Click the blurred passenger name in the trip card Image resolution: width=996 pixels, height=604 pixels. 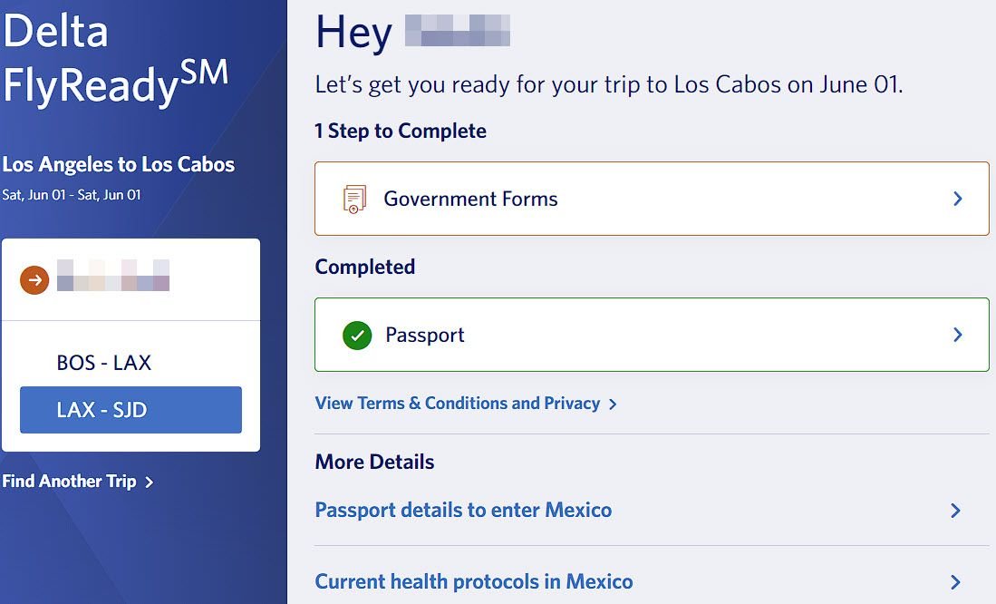tap(113, 276)
